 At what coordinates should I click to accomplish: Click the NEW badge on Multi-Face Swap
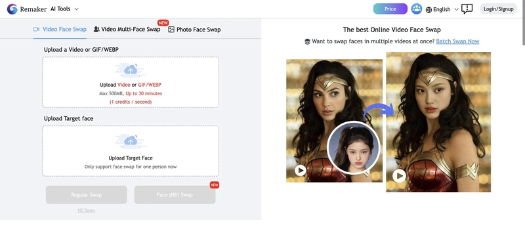coord(163,23)
